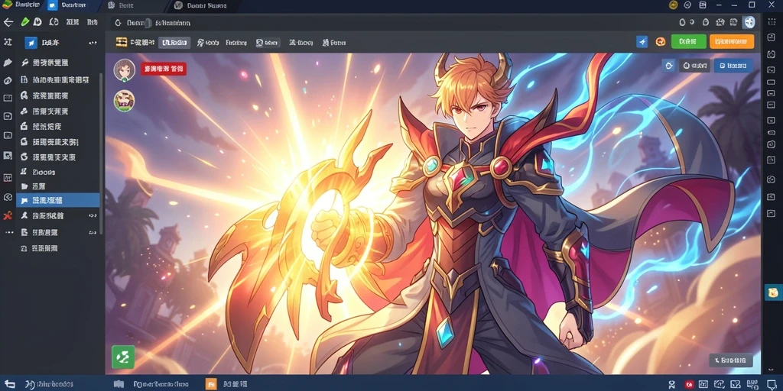Click the green pencil icon in toolbar
The width and height of the screenshot is (783, 391).
pyautogui.click(x=25, y=22)
